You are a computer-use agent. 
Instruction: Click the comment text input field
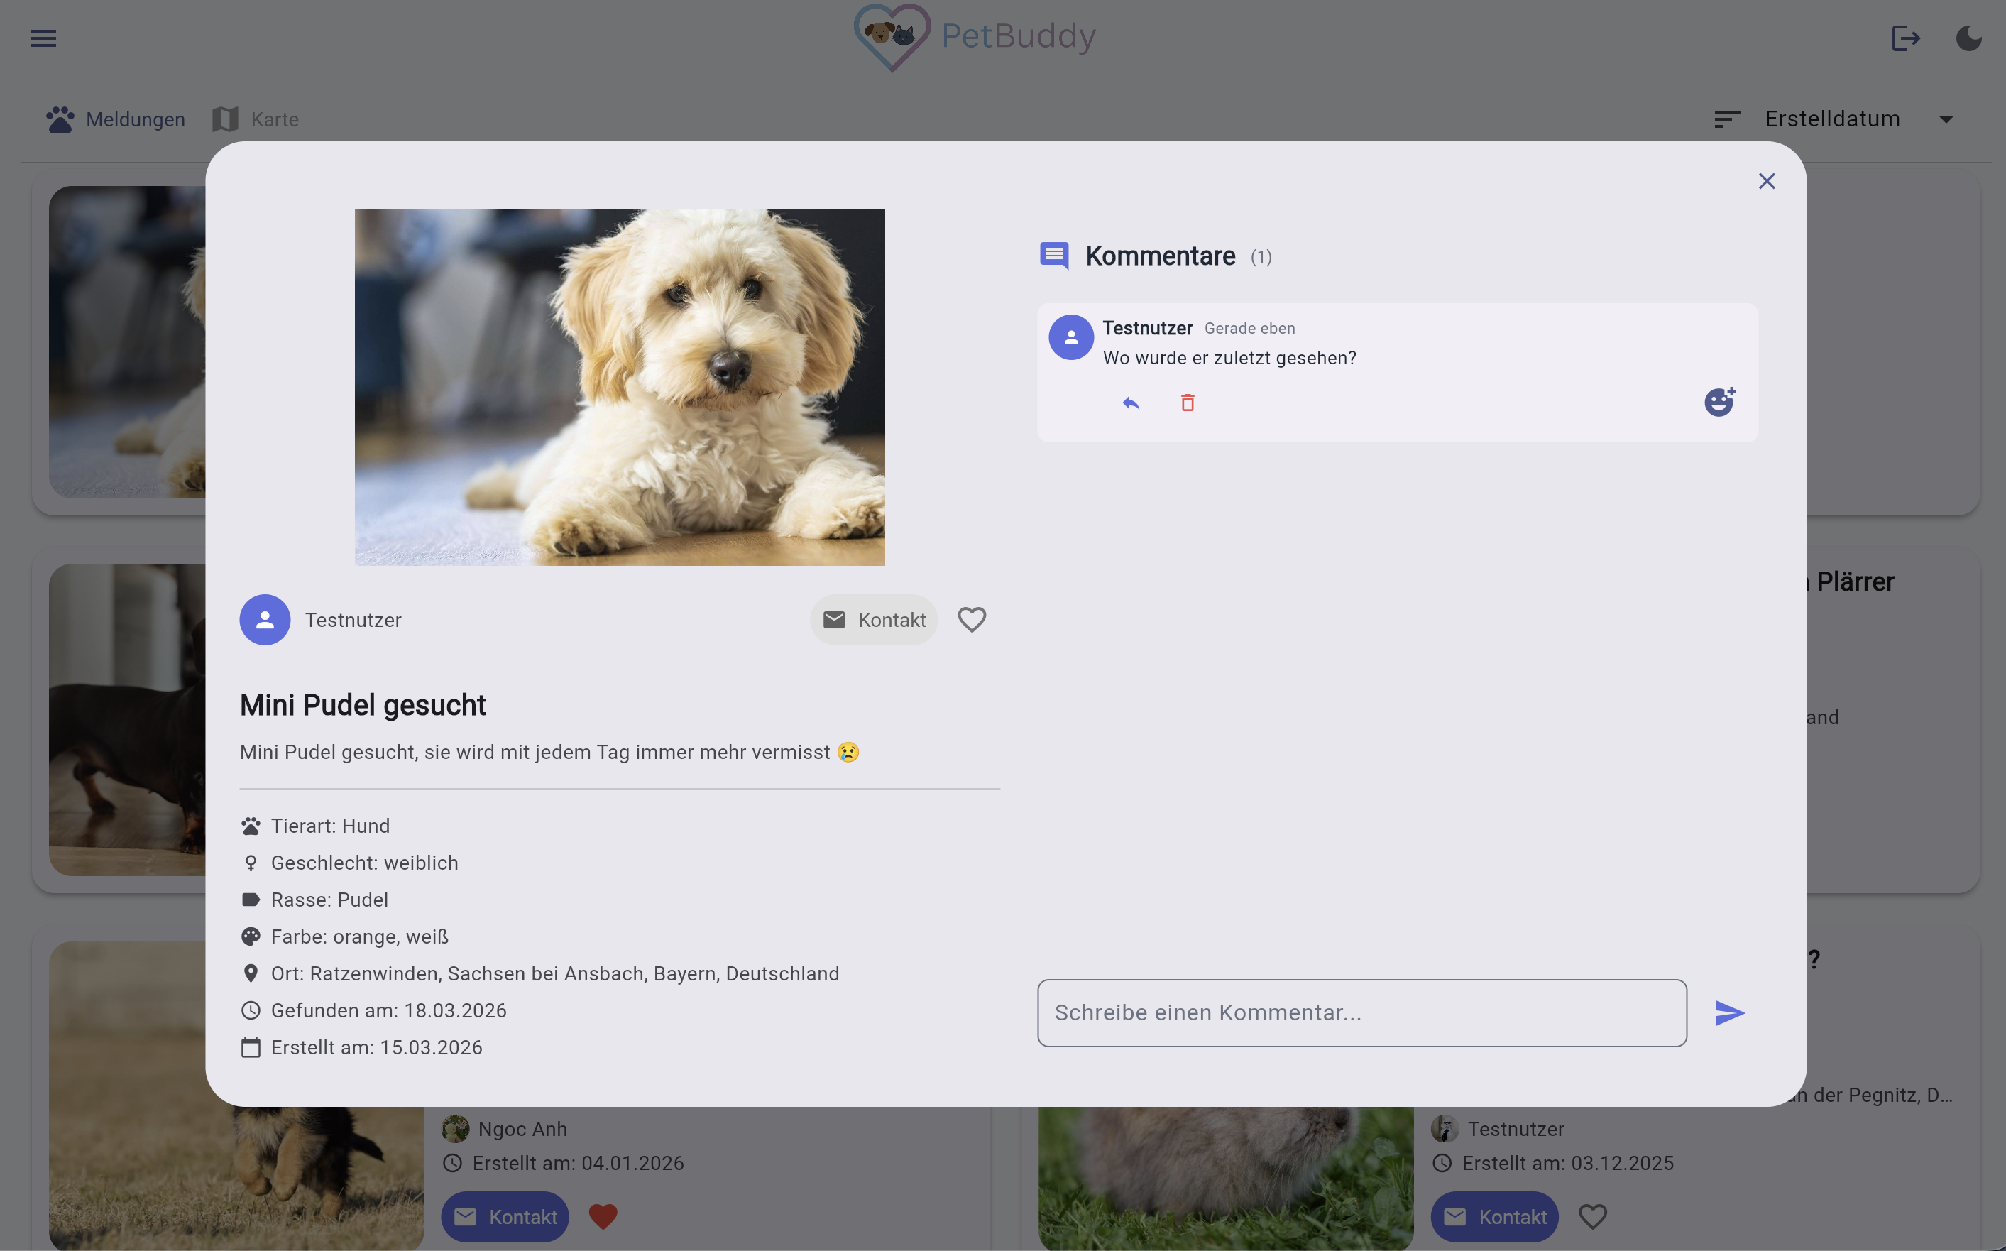(x=1361, y=1012)
